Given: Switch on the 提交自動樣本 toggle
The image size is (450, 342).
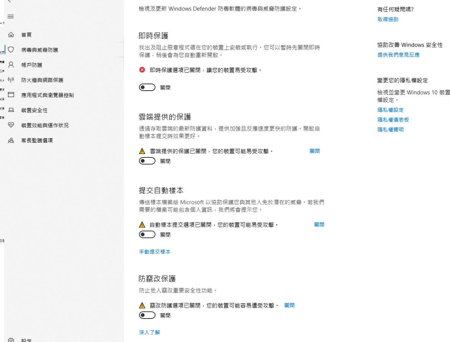Looking at the screenshot, I should (147, 235).
